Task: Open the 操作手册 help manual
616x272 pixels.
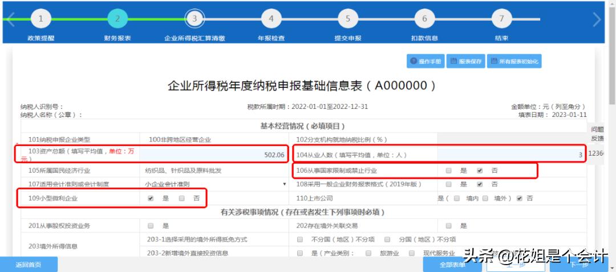Action: 425,61
